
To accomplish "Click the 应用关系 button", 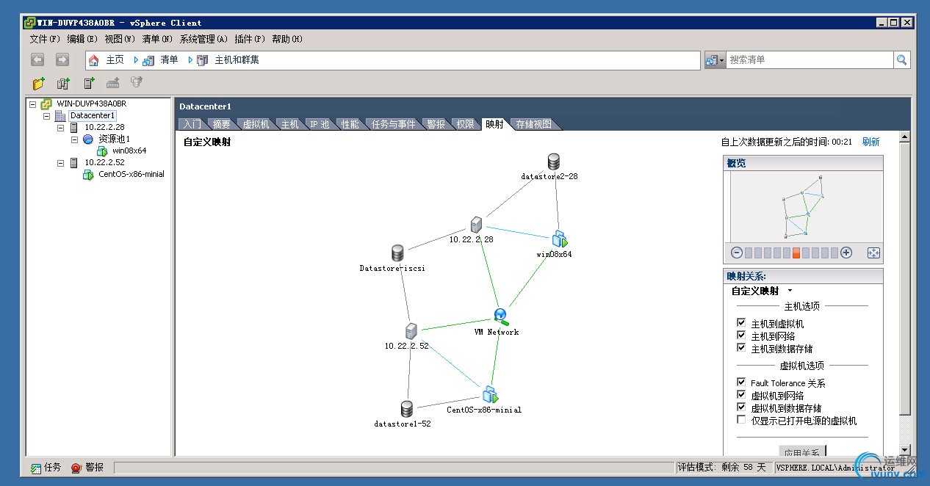I will pos(803,451).
